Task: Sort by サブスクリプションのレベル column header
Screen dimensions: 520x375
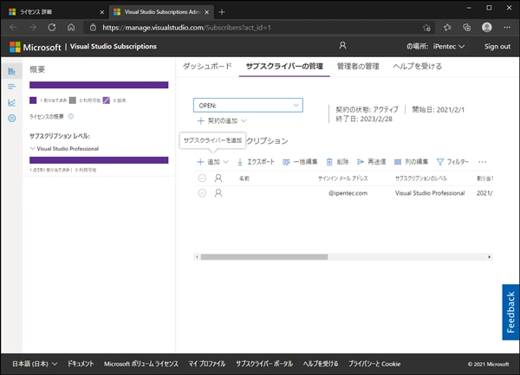Action: pyautogui.click(x=421, y=178)
